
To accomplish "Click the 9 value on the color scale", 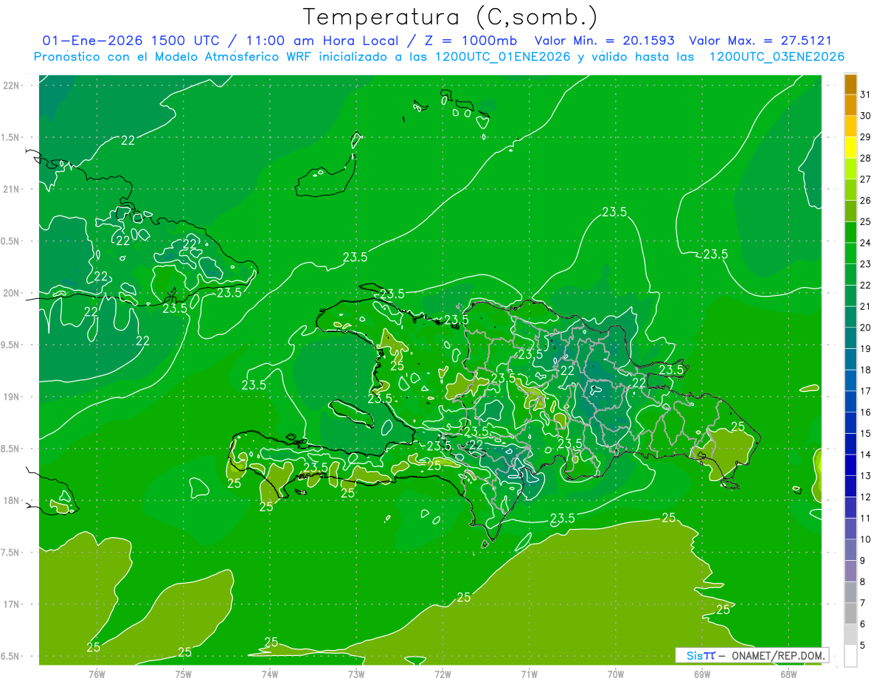I will (x=863, y=561).
